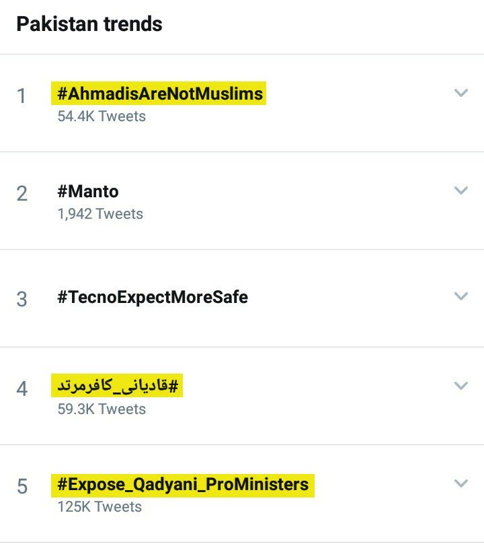Select the highlighted hashtag ranked first
The height and width of the screenshot is (546, 484).
[159, 94]
